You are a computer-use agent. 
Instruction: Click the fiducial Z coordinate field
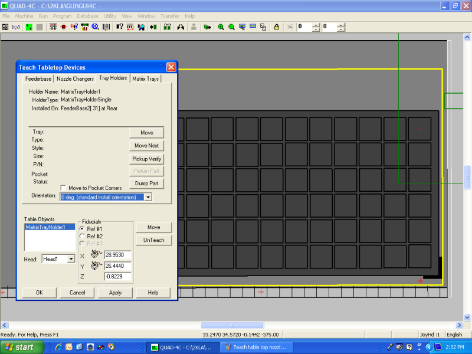point(117,276)
